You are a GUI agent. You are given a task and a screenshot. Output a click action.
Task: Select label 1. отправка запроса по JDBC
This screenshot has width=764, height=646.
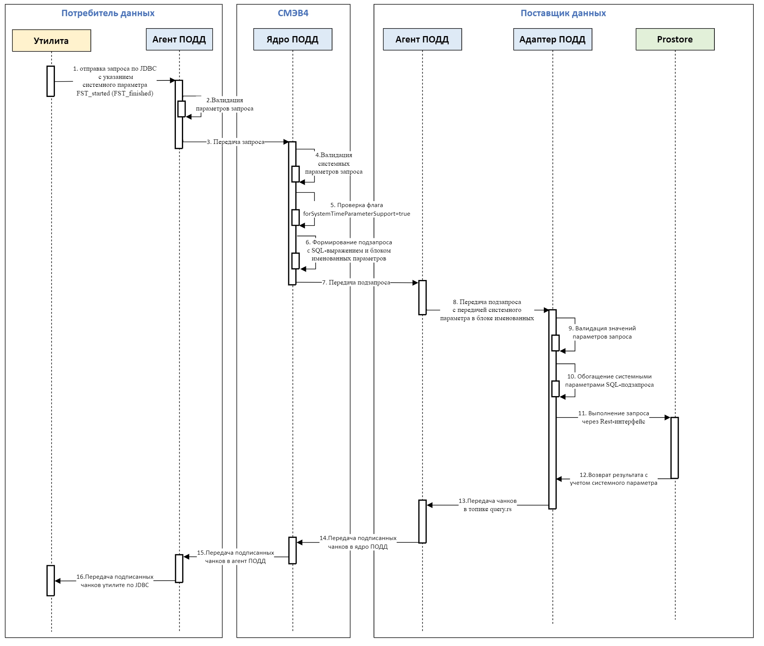(x=115, y=81)
